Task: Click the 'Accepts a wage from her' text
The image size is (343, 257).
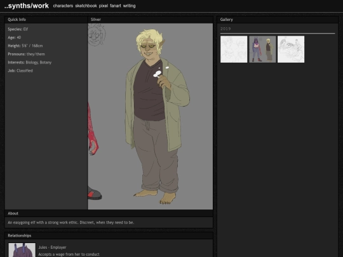Action: click(x=69, y=254)
